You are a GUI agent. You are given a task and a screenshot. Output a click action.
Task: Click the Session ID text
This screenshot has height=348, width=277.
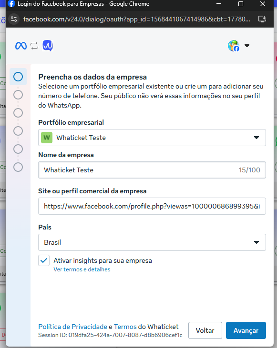click(110, 335)
